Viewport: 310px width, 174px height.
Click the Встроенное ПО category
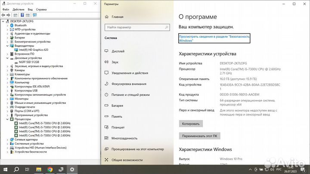pos(24,54)
